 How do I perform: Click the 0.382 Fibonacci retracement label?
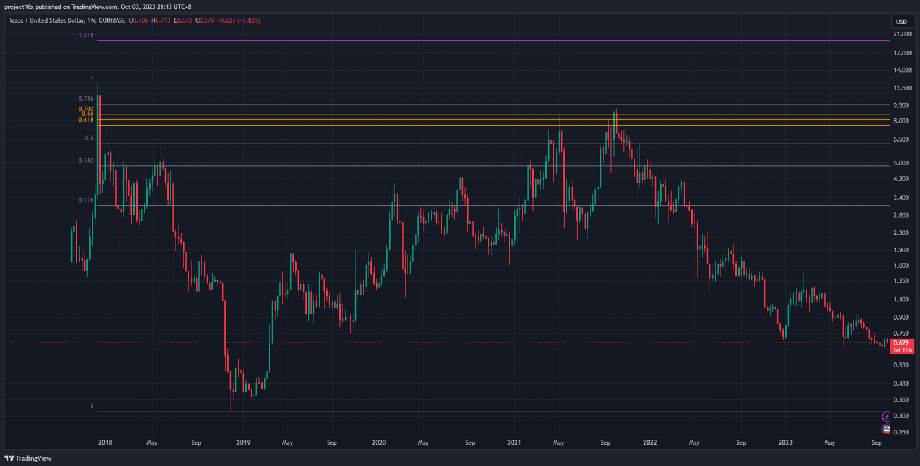[86, 161]
